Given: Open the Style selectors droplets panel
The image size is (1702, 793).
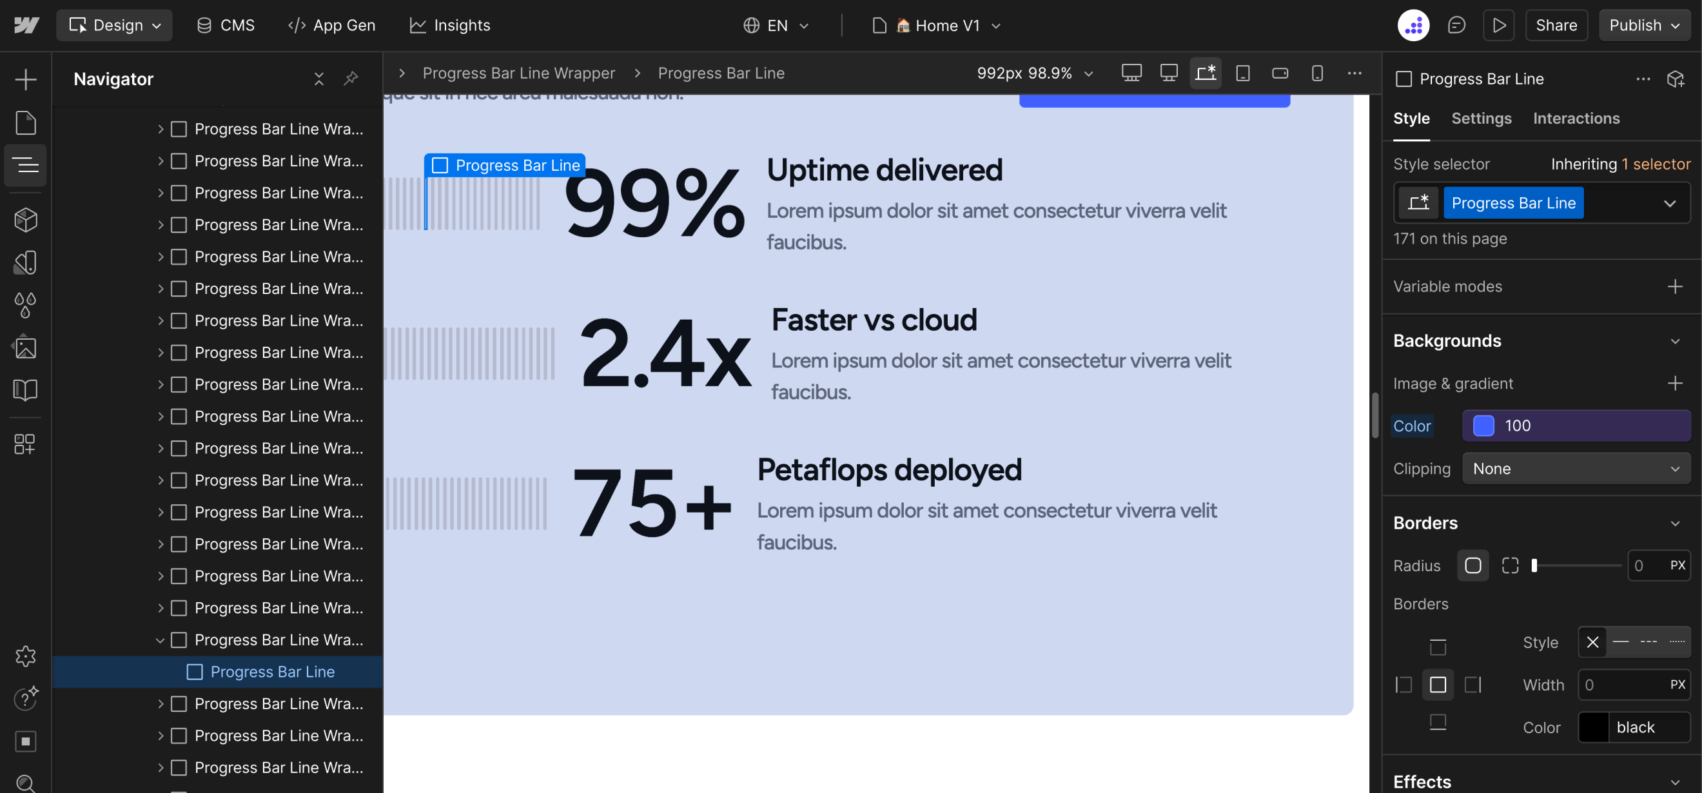Looking at the screenshot, I should click(x=25, y=305).
